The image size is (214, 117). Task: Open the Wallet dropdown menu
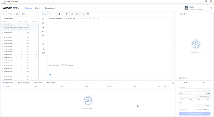pos(38,8)
